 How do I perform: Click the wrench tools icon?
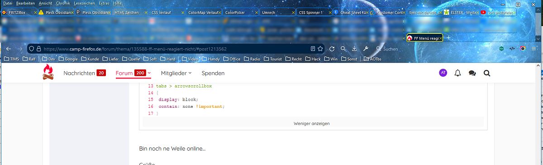point(366,49)
